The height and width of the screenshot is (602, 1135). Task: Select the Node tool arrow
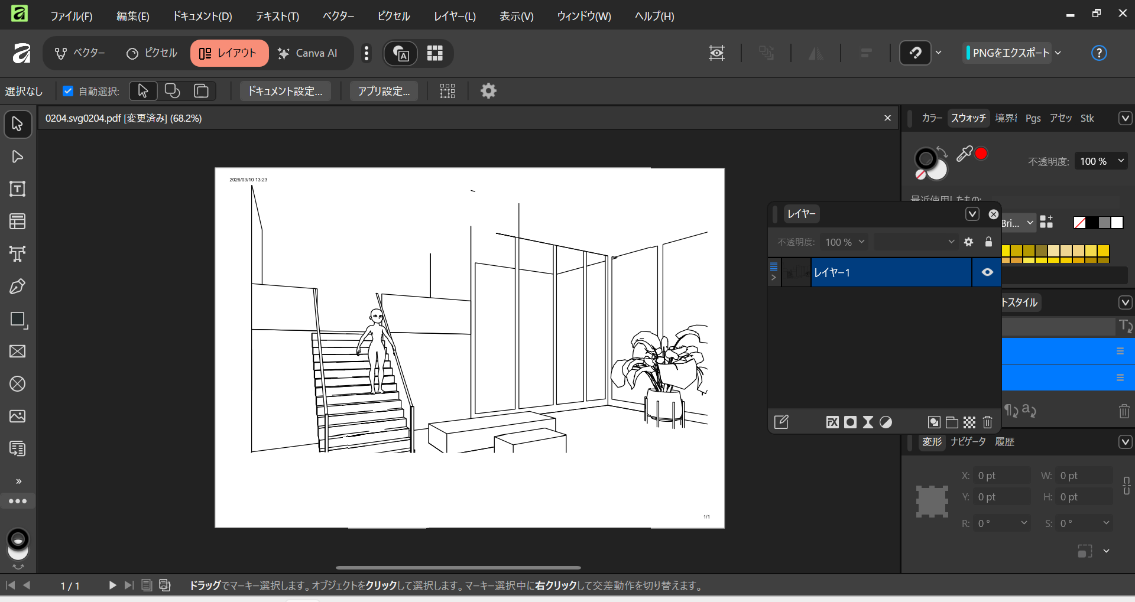point(17,157)
